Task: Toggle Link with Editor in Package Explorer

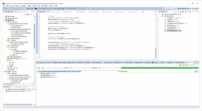Action: 28,15
